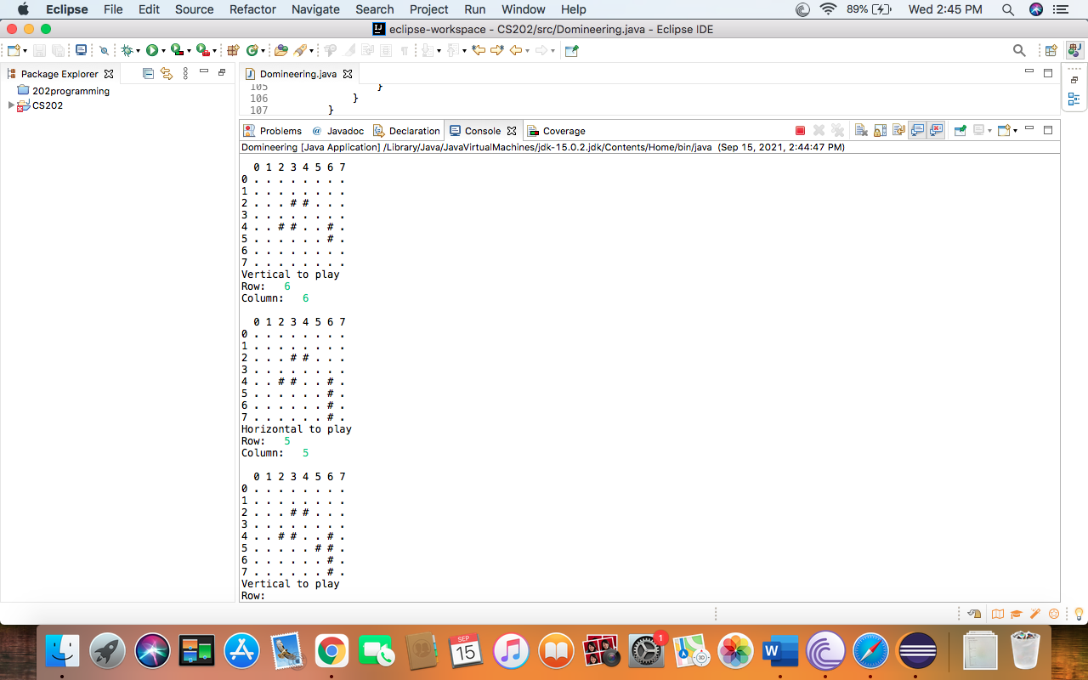Open the Package Explorer view menu (three dots)
This screenshot has height=680, width=1088.
(185, 74)
